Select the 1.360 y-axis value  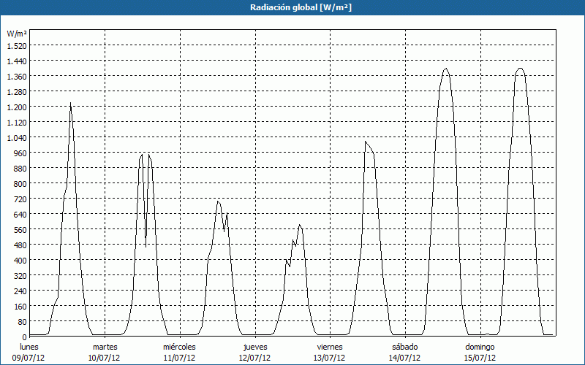tap(17, 77)
